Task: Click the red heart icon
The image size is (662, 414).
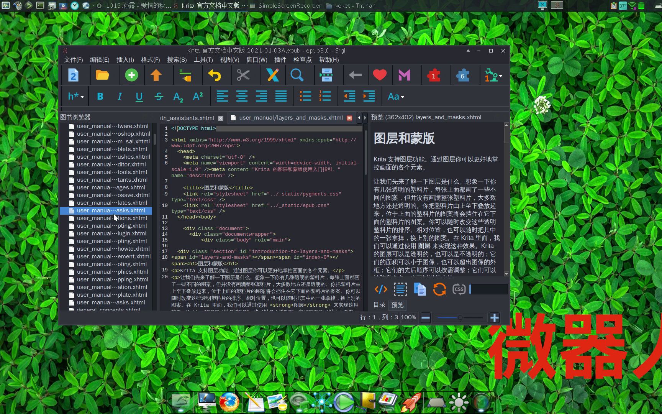Action: point(380,75)
